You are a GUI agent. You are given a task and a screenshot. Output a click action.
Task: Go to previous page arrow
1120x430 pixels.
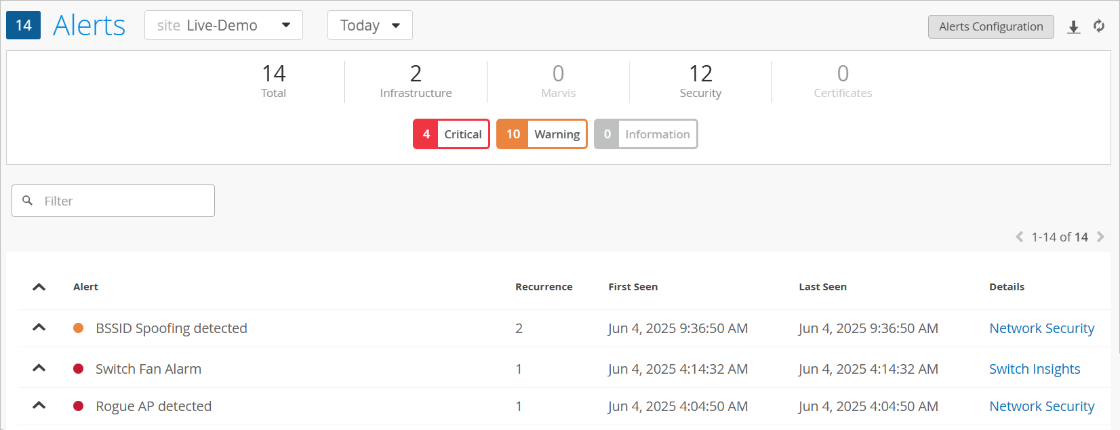tap(1019, 237)
